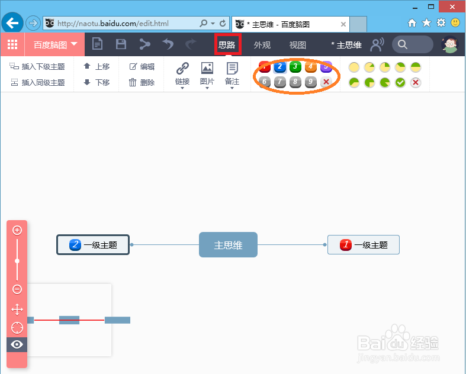Set progress to three-quarters pie icon
Image resolution: width=466 pixels, height=374 pixels.
click(x=369, y=82)
